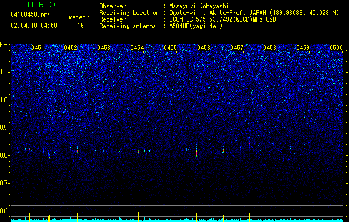The height and width of the screenshot is (222, 349).
Task: Click the 'Receiving antenna' field label
Action: point(128,26)
